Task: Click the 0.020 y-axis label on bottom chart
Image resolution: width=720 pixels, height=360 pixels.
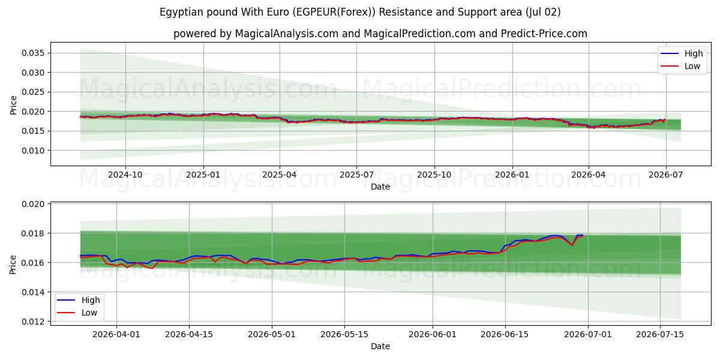Action: pyautogui.click(x=33, y=204)
